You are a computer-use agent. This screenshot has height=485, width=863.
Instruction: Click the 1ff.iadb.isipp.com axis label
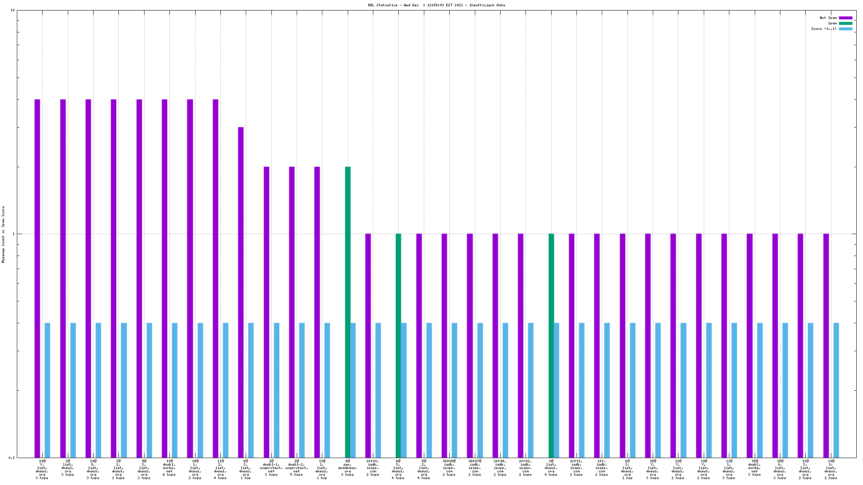point(602,468)
